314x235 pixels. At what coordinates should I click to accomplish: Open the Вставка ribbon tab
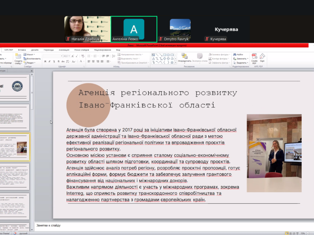tap(22, 50)
